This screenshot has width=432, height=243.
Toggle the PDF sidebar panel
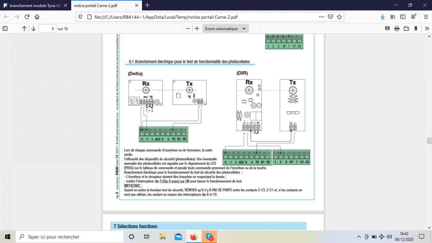coord(5,29)
